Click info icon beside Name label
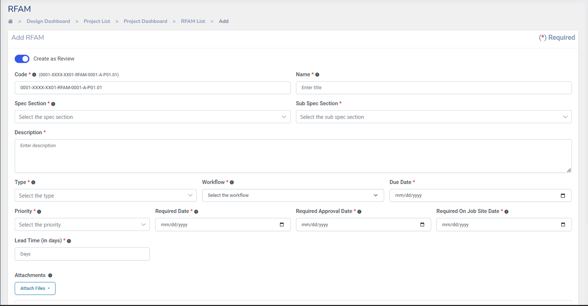This screenshot has height=306, width=588. [x=317, y=75]
